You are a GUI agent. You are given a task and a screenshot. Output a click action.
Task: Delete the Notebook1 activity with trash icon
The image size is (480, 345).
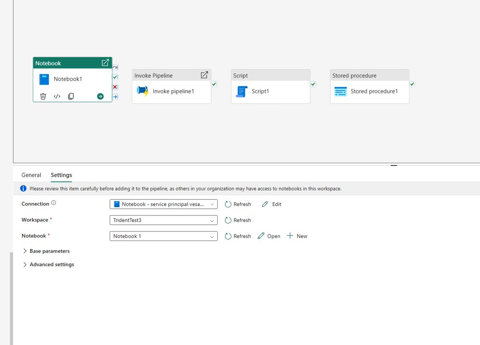point(43,96)
